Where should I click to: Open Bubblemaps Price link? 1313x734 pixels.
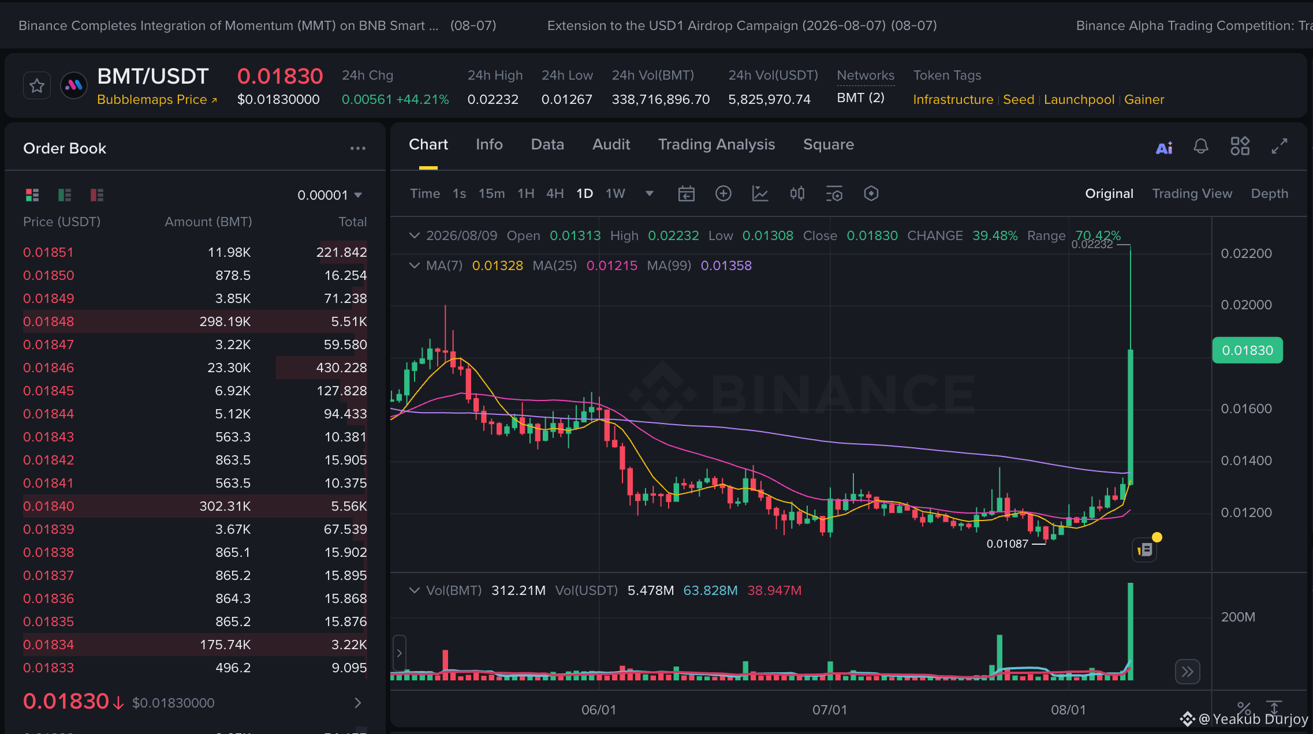tap(157, 100)
